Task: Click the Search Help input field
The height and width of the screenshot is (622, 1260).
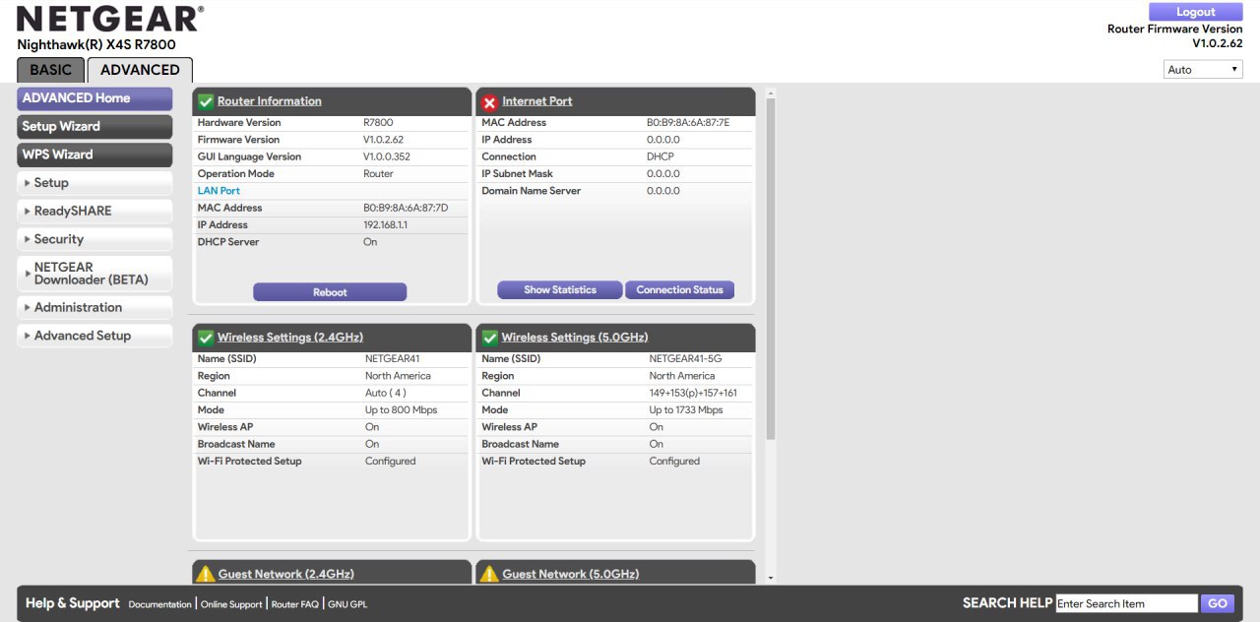Action: coord(1126,603)
